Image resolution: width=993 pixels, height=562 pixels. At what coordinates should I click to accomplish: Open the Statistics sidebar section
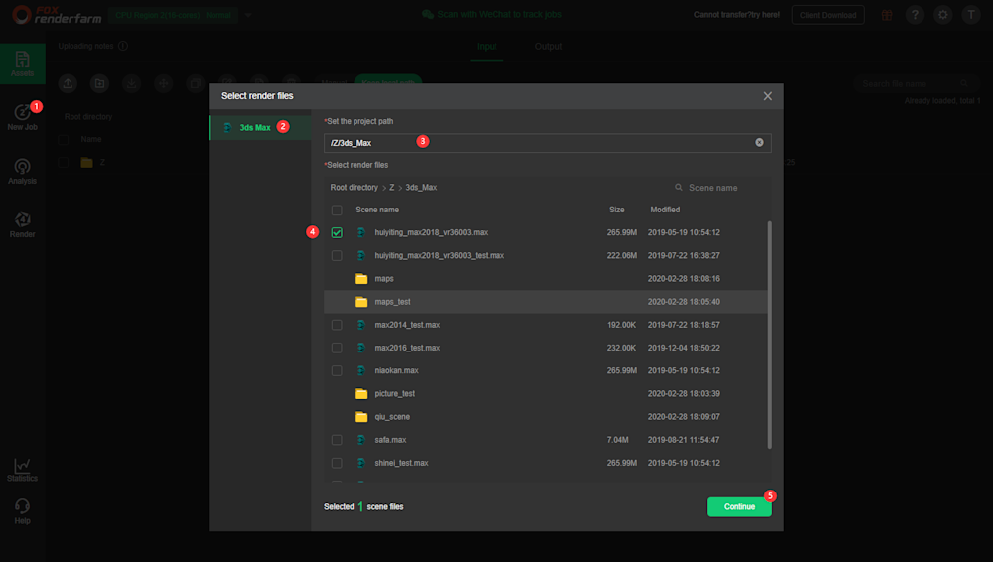click(22, 470)
